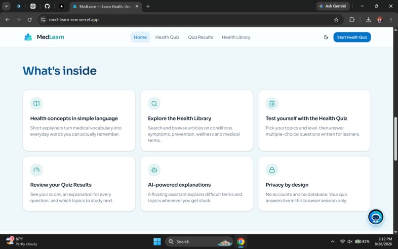Click the taskbar Search box
The height and width of the screenshot is (249, 398).
pyautogui.click(x=199, y=242)
